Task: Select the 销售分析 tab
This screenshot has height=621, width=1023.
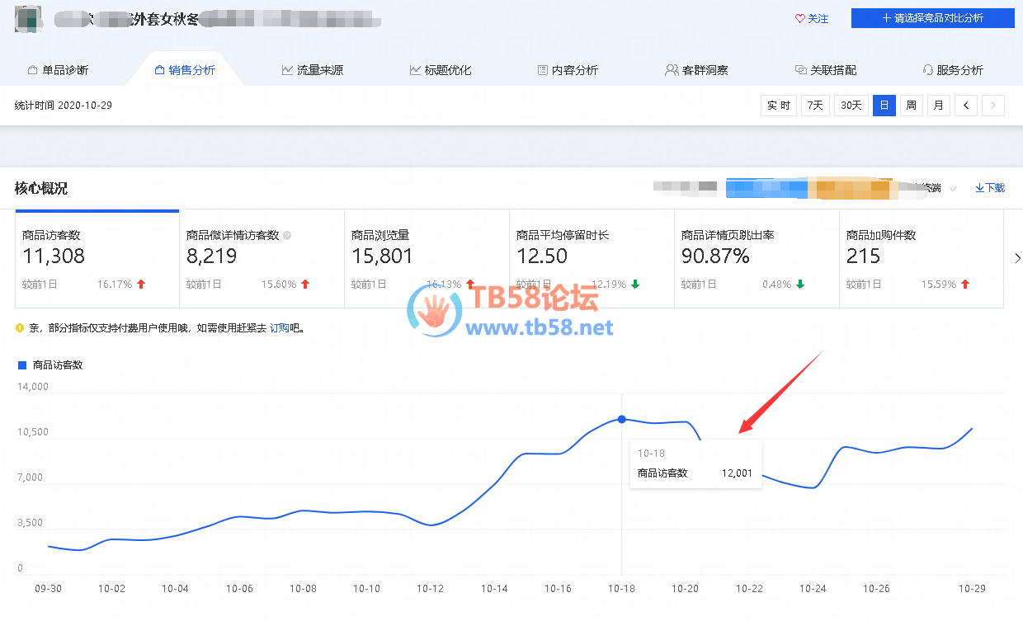Action: pyautogui.click(x=186, y=70)
